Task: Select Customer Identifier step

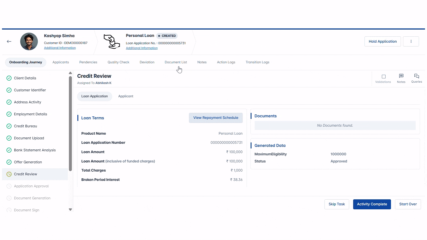Action: coord(35,90)
